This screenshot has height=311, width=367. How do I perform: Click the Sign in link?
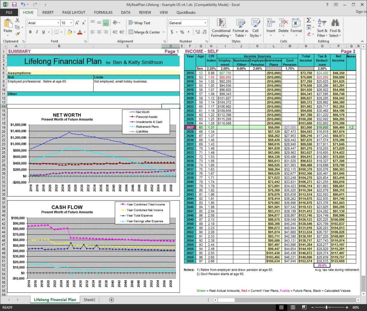pyautogui.click(x=360, y=12)
